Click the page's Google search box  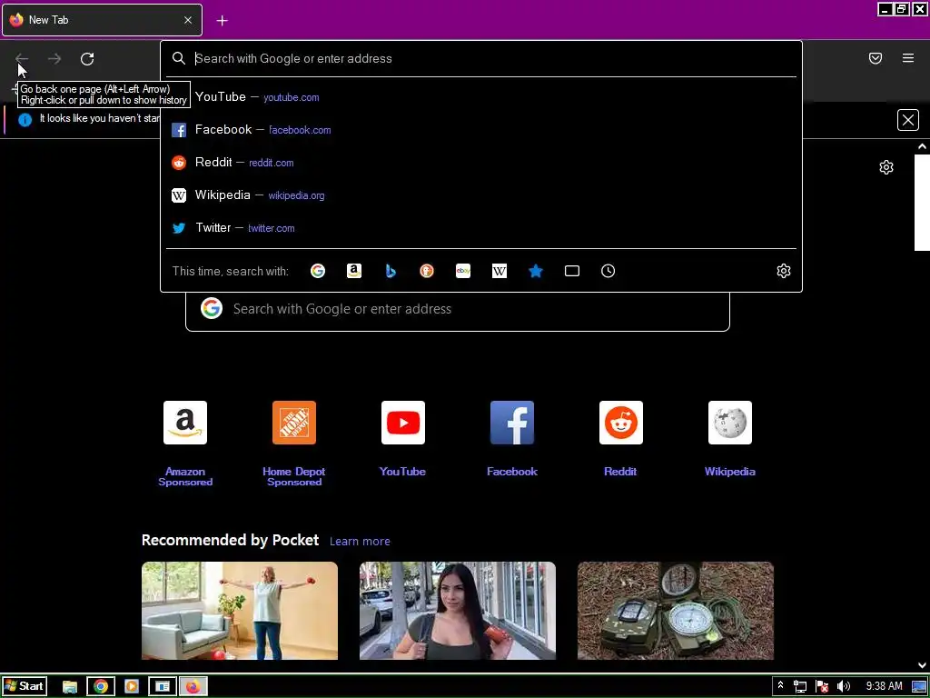(x=458, y=309)
